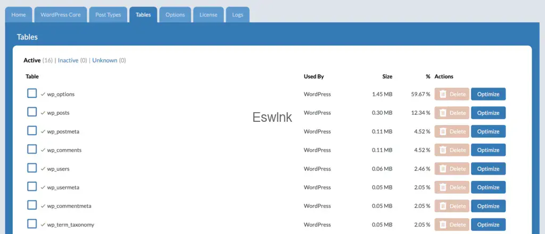Optimize the wp_comments table
Image resolution: width=545 pixels, height=234 pixels.
488,150
